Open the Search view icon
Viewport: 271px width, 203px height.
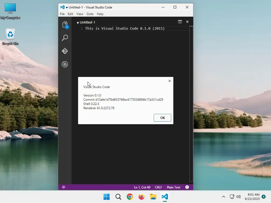point(65,38)
